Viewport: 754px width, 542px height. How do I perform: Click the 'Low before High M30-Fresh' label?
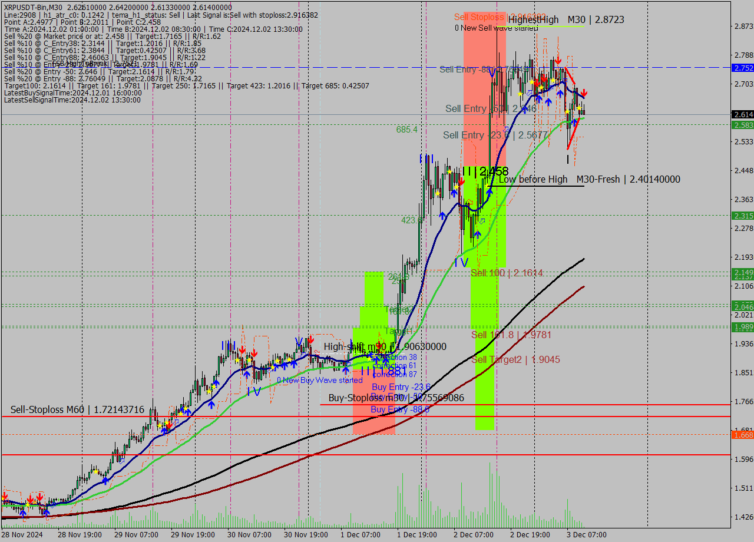coord(589,179)
